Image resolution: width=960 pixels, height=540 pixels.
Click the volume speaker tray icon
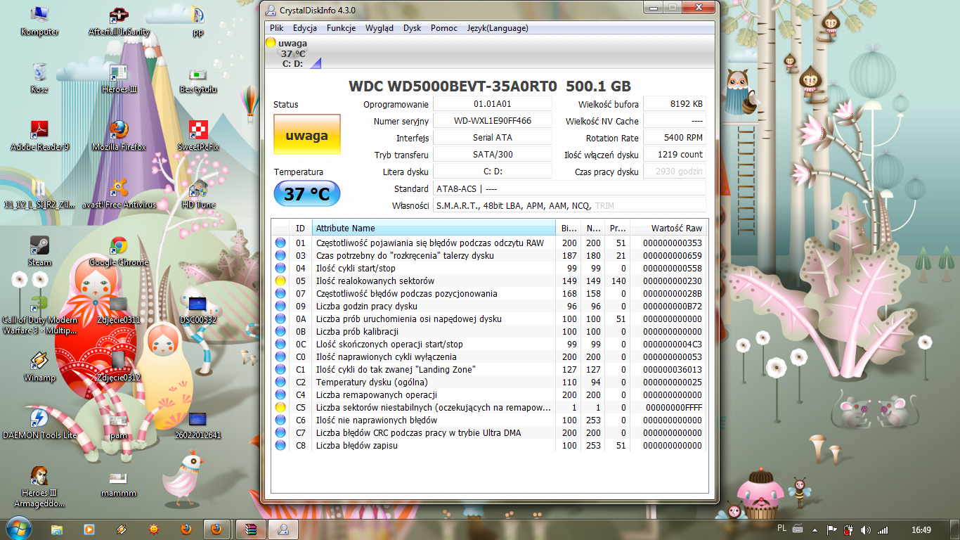(x=865, y=529)
